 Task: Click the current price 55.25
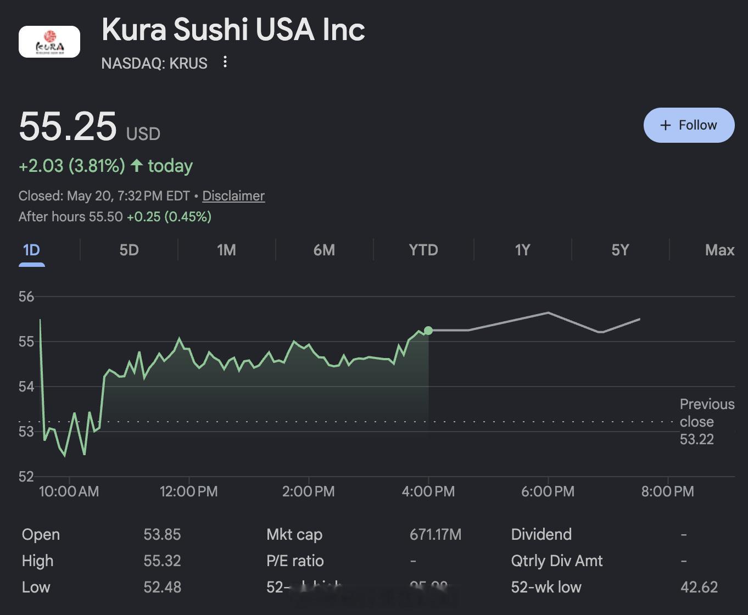pos(68,126)
